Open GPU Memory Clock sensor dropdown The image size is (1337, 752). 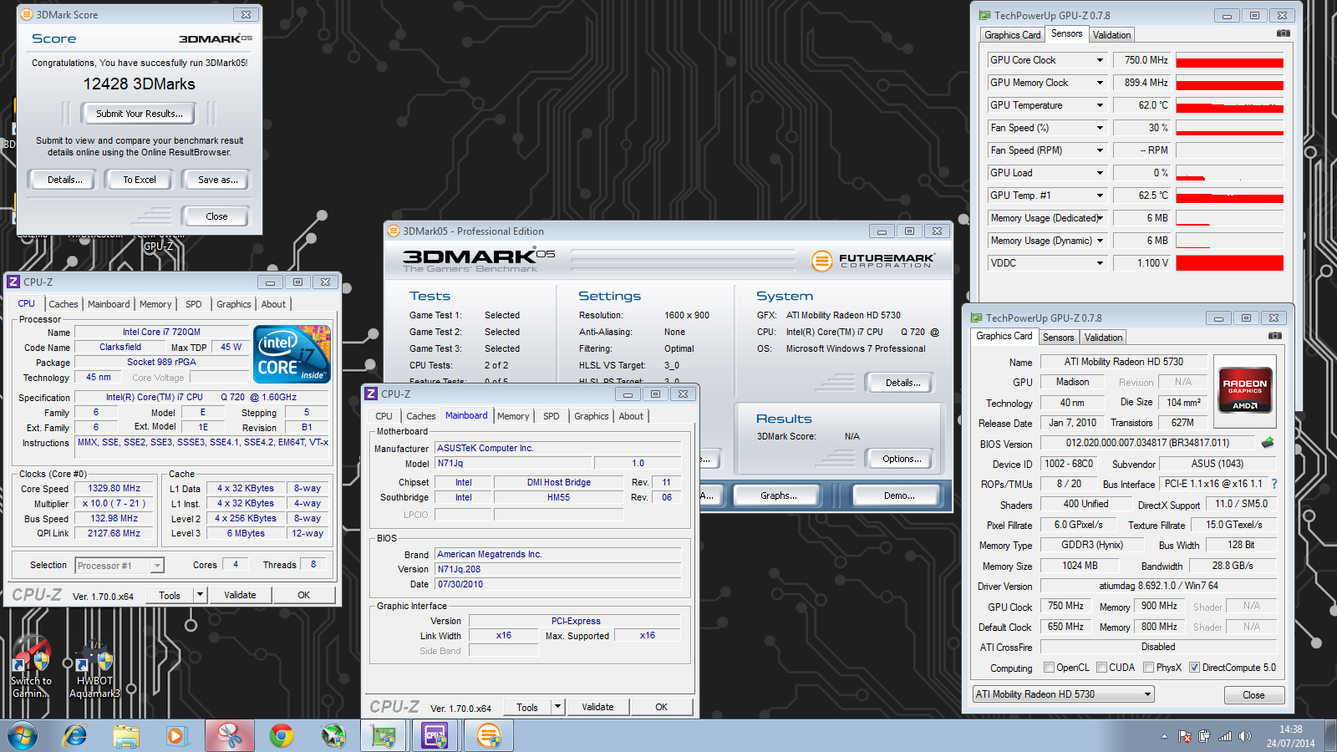point(1100,83)
